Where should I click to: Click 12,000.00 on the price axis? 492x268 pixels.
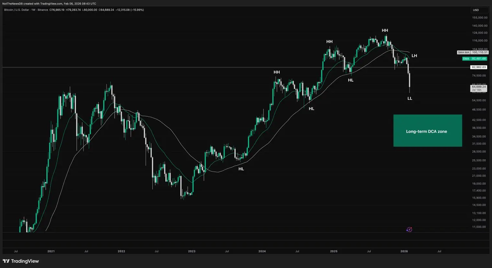click(x=479, y=220)
